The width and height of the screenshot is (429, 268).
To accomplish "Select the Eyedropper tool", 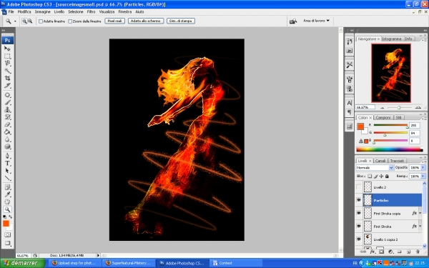I will click(x=7, y=194).
